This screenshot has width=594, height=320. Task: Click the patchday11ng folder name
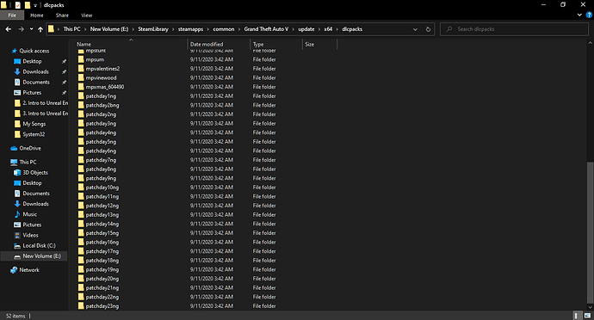click(x=102, y=196)
